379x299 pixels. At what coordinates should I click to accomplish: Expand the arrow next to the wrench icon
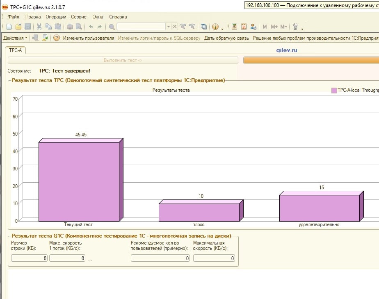[x=302, y=29]
